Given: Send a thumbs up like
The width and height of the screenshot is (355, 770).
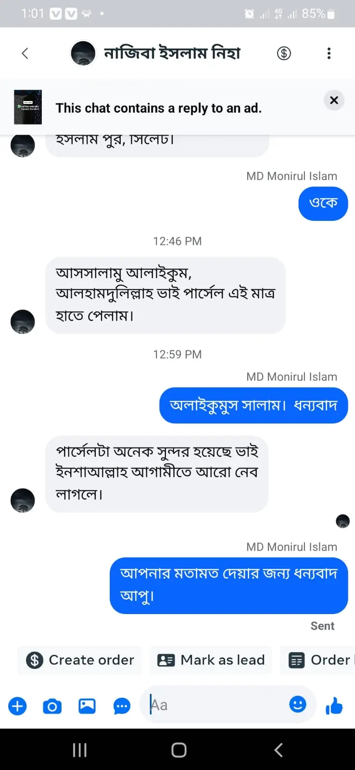Looking at the screenshot, I should 334,706.
